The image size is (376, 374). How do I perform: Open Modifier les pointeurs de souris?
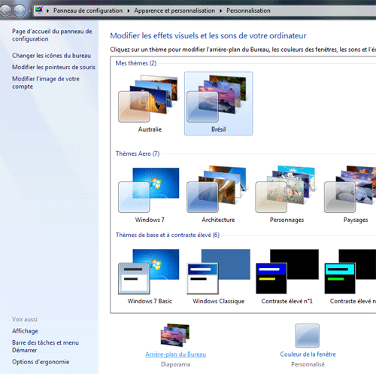pyautogui.click(x=53, y=67)
